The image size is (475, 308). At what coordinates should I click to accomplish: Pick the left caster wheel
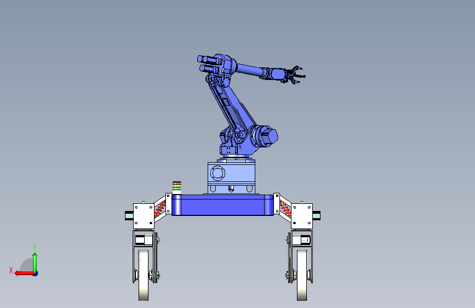[x=144, y=275]
